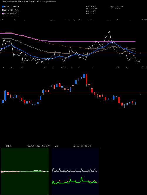This screenshot has width=147, height=195.
Task: Click the '<Lows' marker row label
Action: (144, 67)
